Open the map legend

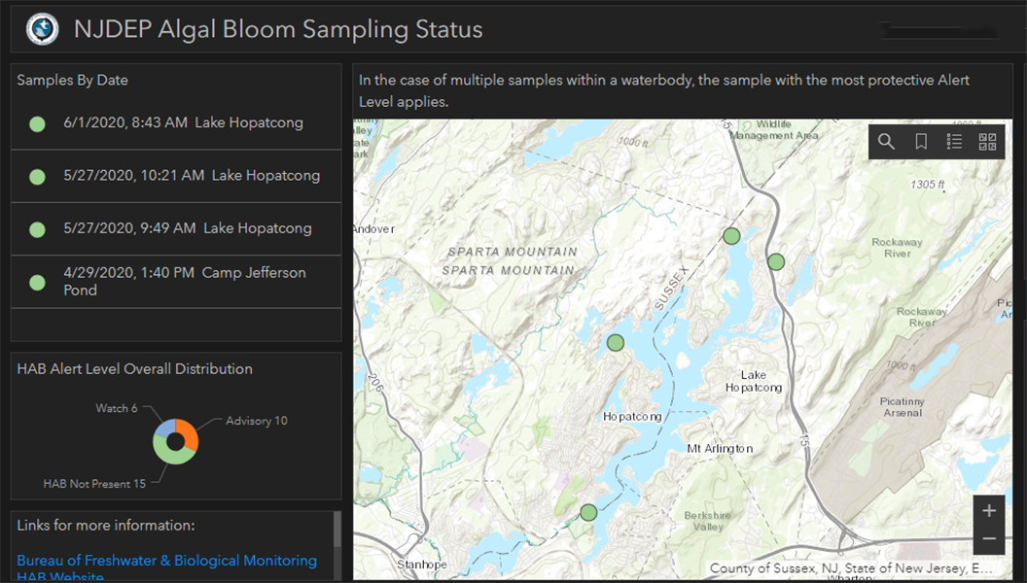pos(954,141)
